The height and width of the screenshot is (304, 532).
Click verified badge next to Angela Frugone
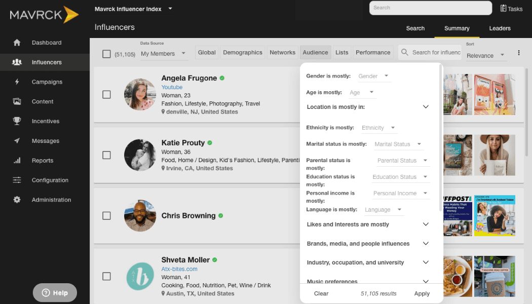pyautogui.click(x=222, y=78)
